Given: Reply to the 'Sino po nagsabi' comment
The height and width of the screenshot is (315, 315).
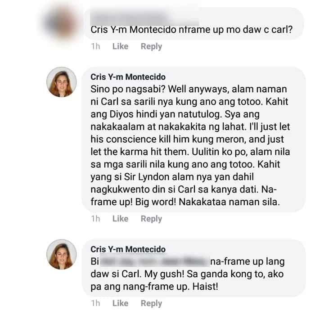Looking at the screenshot, I should point(151,219).
